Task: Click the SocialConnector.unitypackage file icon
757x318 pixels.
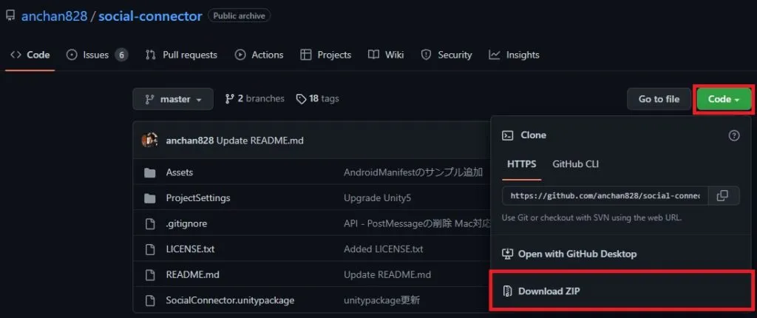Action: 150,300
